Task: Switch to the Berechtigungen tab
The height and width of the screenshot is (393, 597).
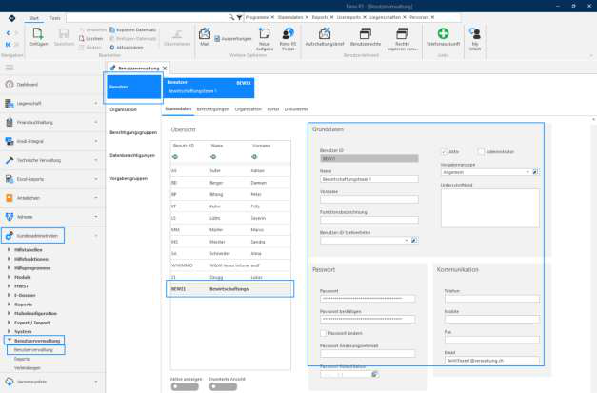Action: click(x=213, y=109)
